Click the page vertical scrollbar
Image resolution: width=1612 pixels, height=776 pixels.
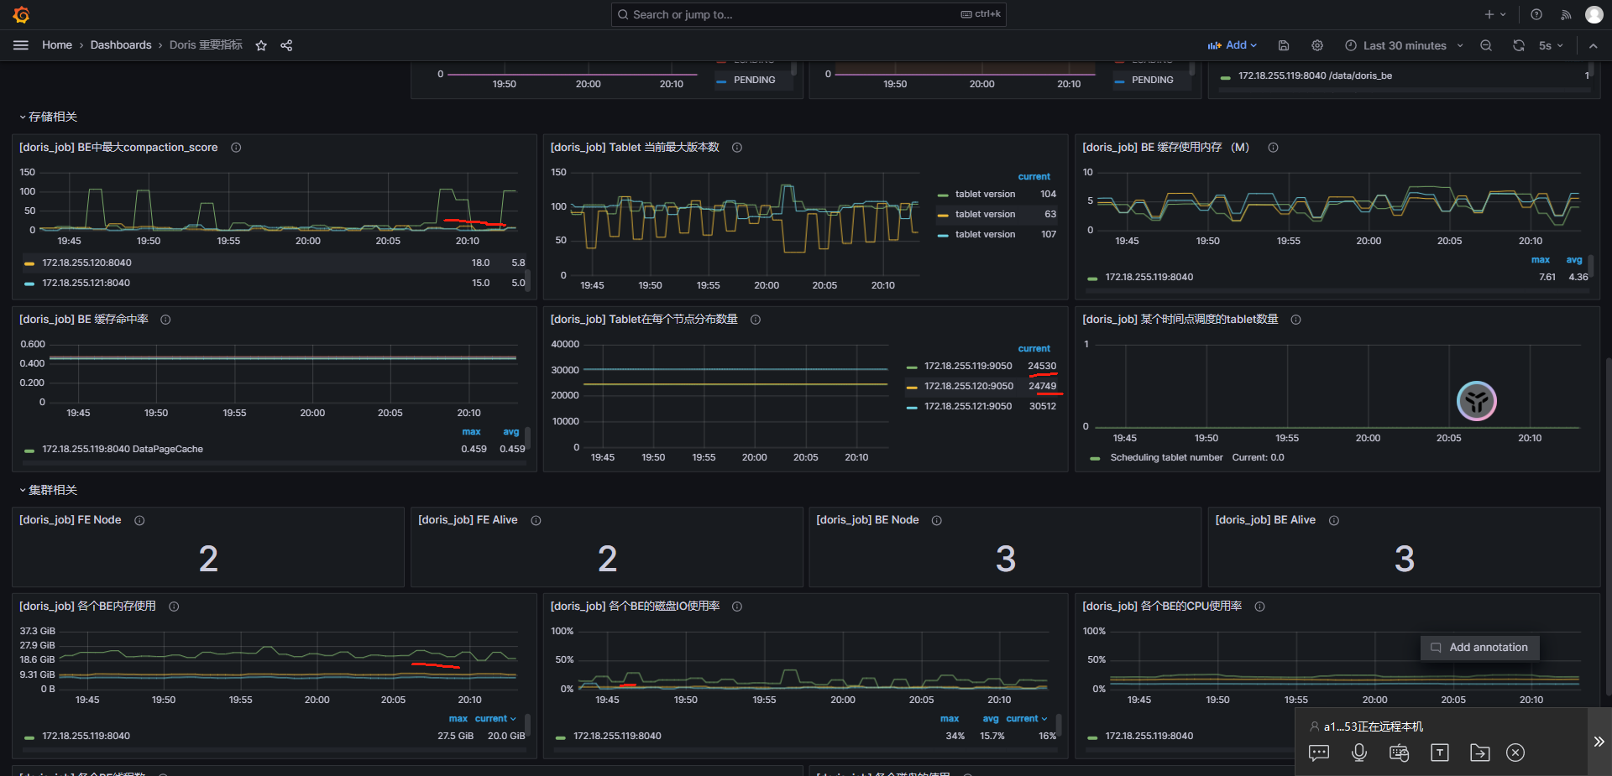[1608, 526]
